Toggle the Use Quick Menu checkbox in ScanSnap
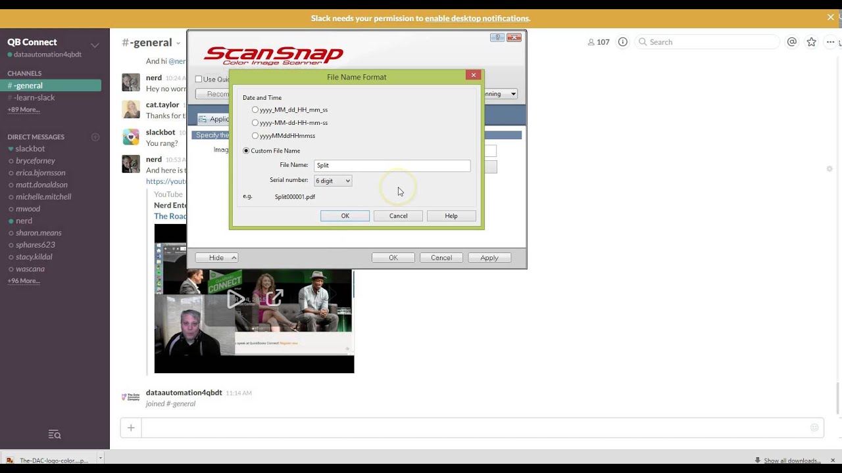 (x=199, y=79)
